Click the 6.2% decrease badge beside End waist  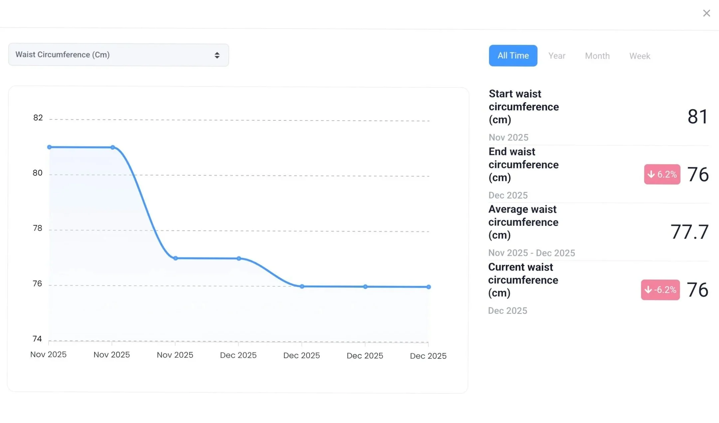(662, 174)
